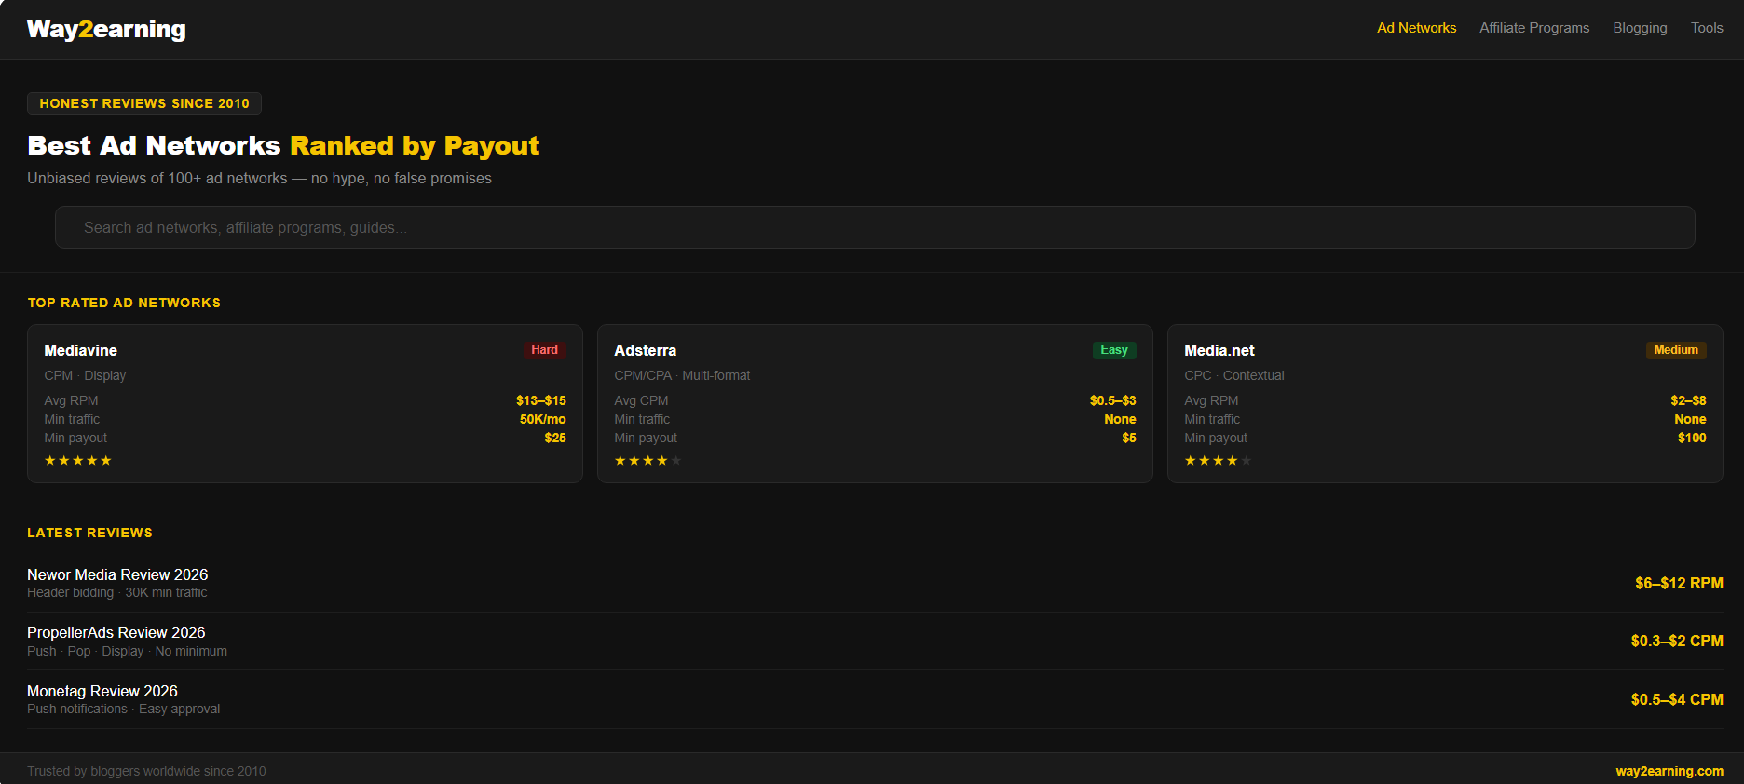Visit the way2earning.com footer link

[x=1669, y=771]
